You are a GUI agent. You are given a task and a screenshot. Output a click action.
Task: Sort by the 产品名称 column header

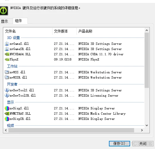(x=110, y=31)
